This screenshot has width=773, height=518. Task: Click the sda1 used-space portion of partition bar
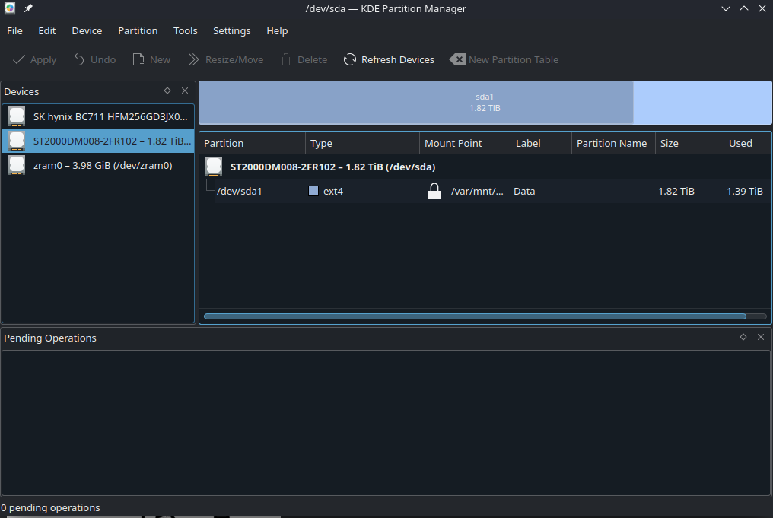click(x=416, y=103)
